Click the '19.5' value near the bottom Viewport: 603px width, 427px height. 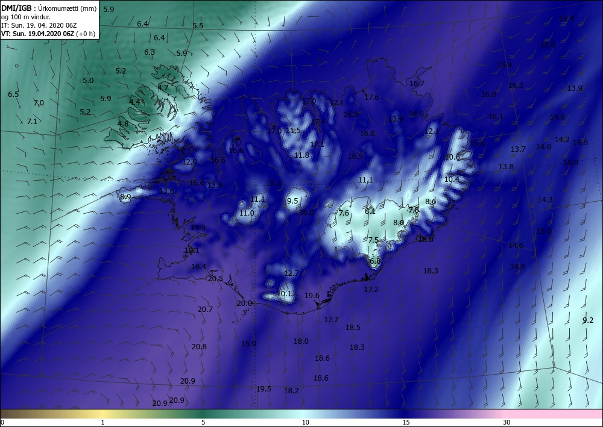(264, 389)
